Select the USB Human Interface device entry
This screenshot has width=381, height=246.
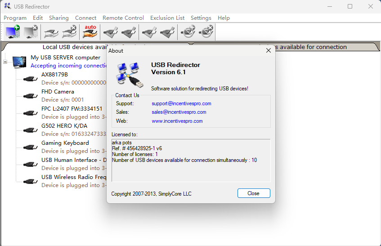pos(74,160)
